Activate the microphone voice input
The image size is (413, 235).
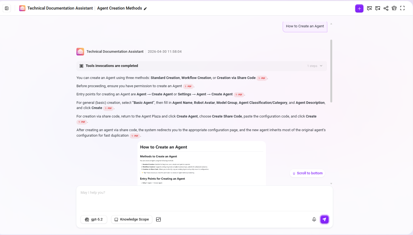(x=314, y=219)
